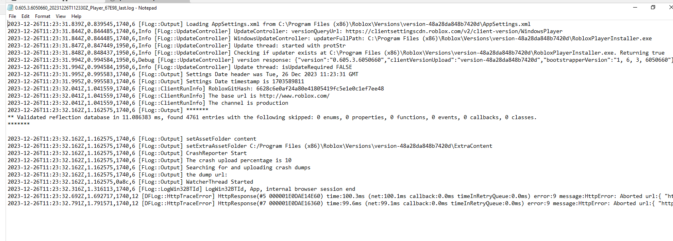The width and height of the screenshot is (673, 241).
Task: Close the Notepad window
Action: pyautogui.click(x=670, y=7)
